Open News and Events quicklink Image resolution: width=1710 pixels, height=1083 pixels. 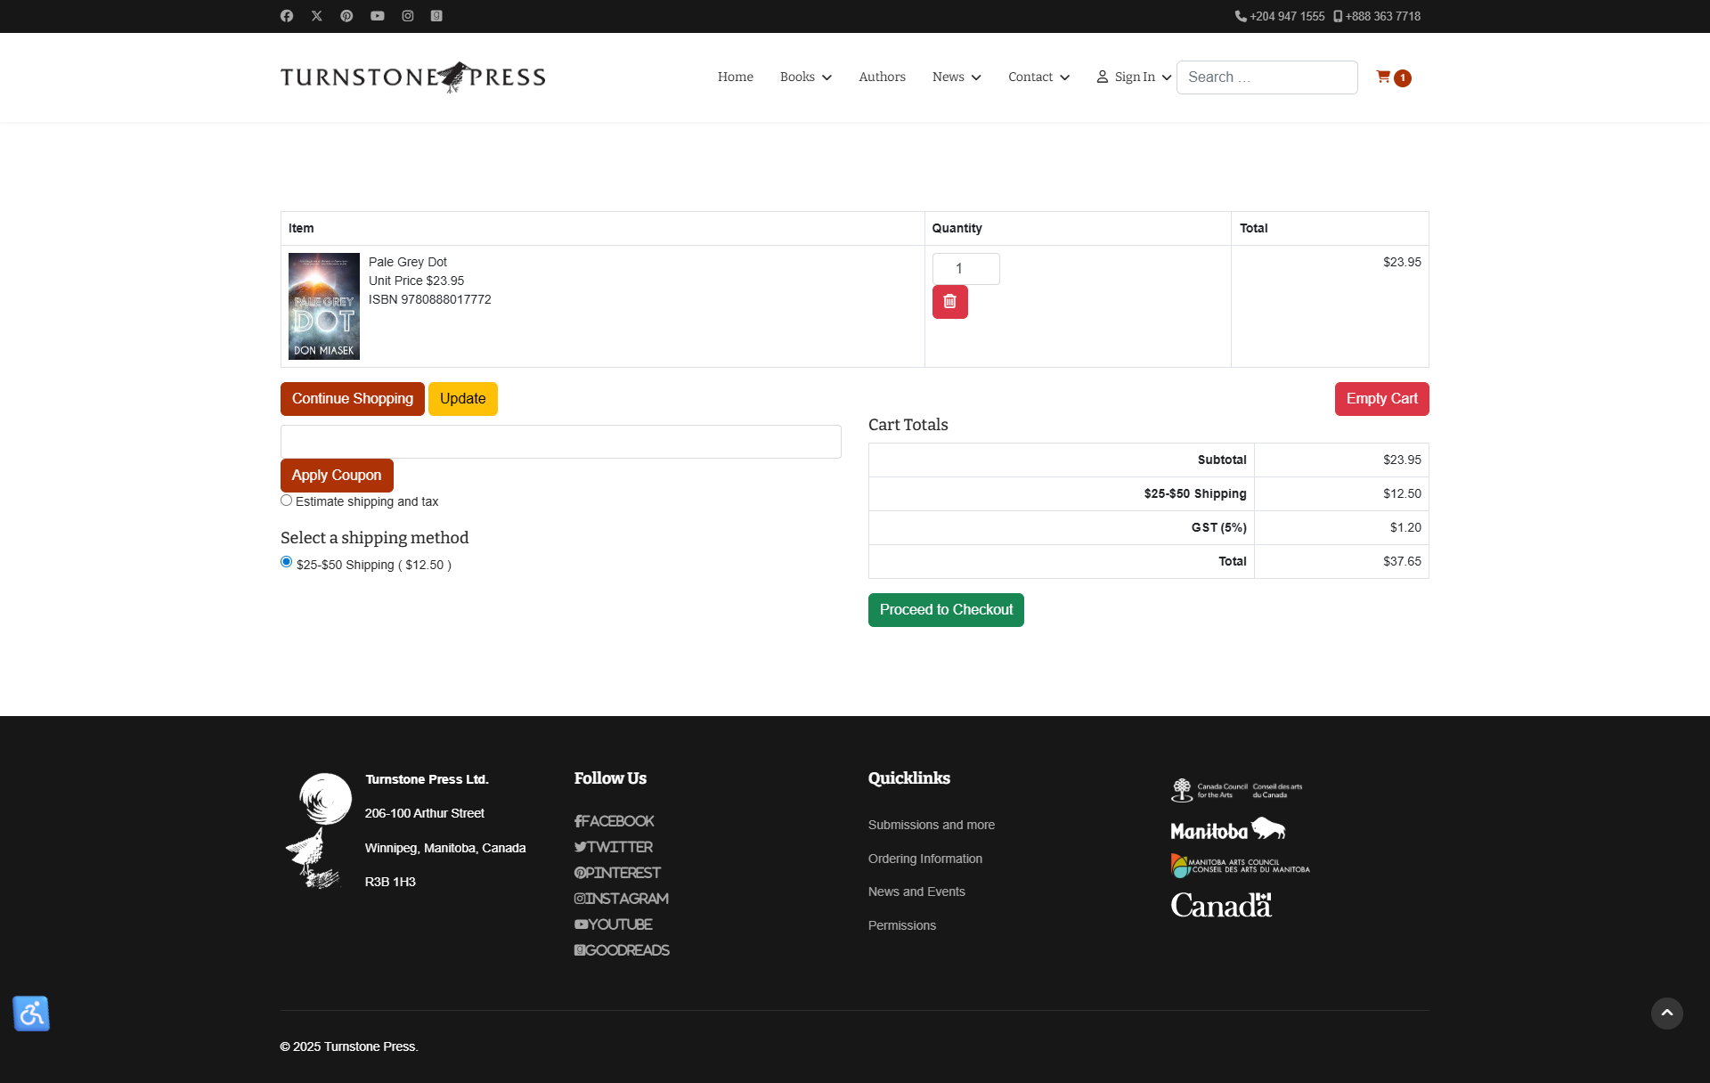(x=916, y=892)
